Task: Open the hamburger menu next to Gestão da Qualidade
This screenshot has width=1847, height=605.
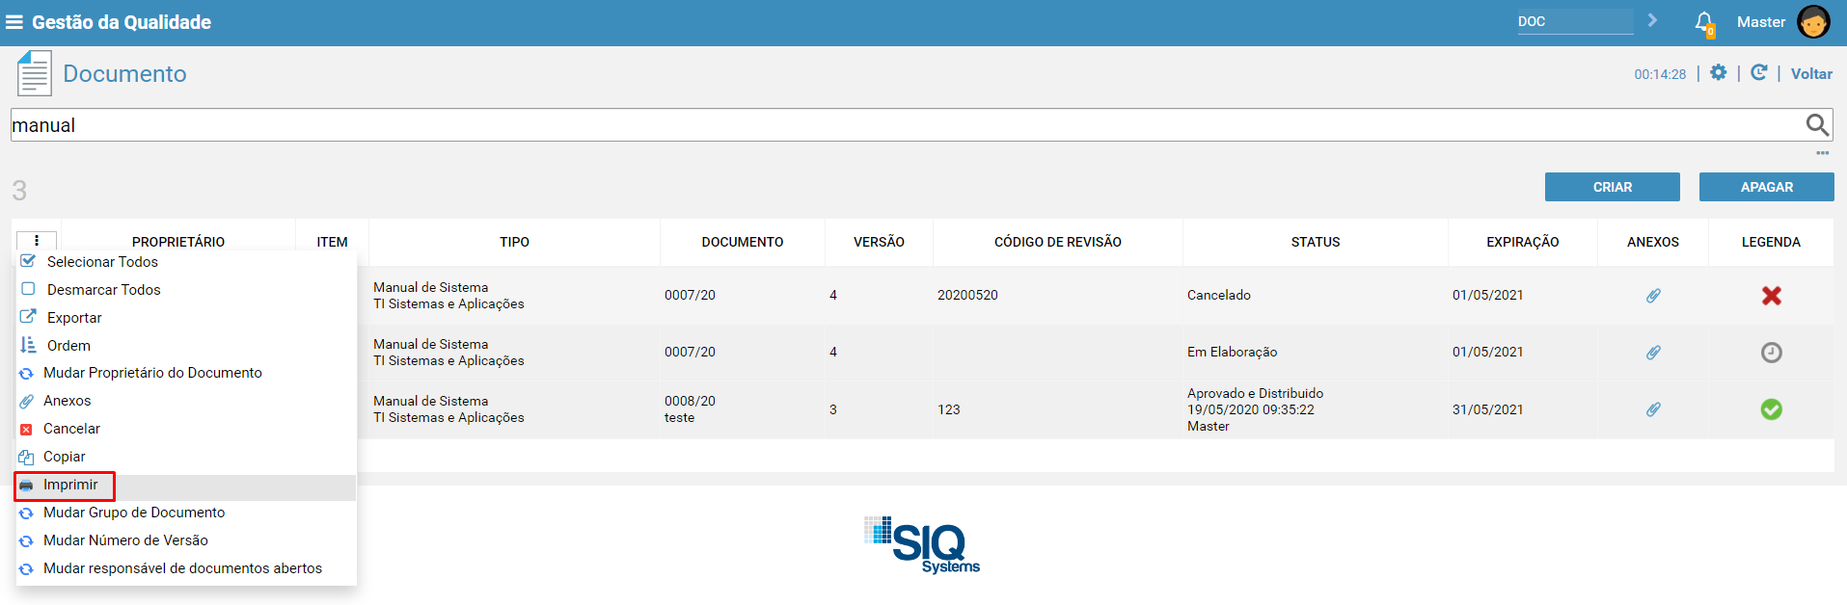Action: point(14,22)
